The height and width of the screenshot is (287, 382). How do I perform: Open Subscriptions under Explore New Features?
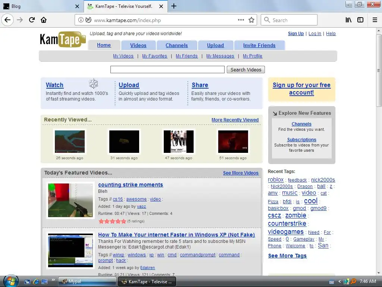(x=301, y=140)
